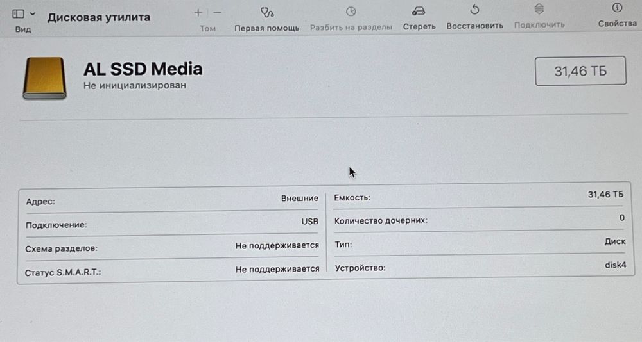Click the Erase disk icon

pos(419,11)
